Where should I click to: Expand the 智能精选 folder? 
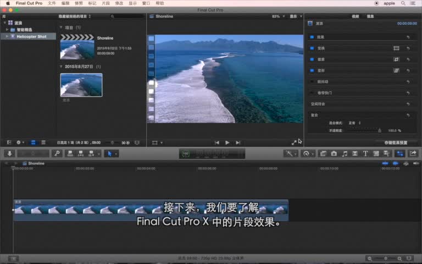click(x=7, y=30)
